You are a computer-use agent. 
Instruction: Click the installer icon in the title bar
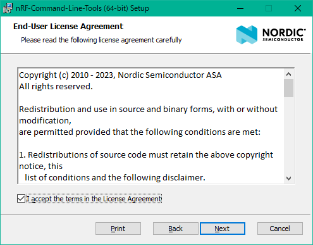8,8
